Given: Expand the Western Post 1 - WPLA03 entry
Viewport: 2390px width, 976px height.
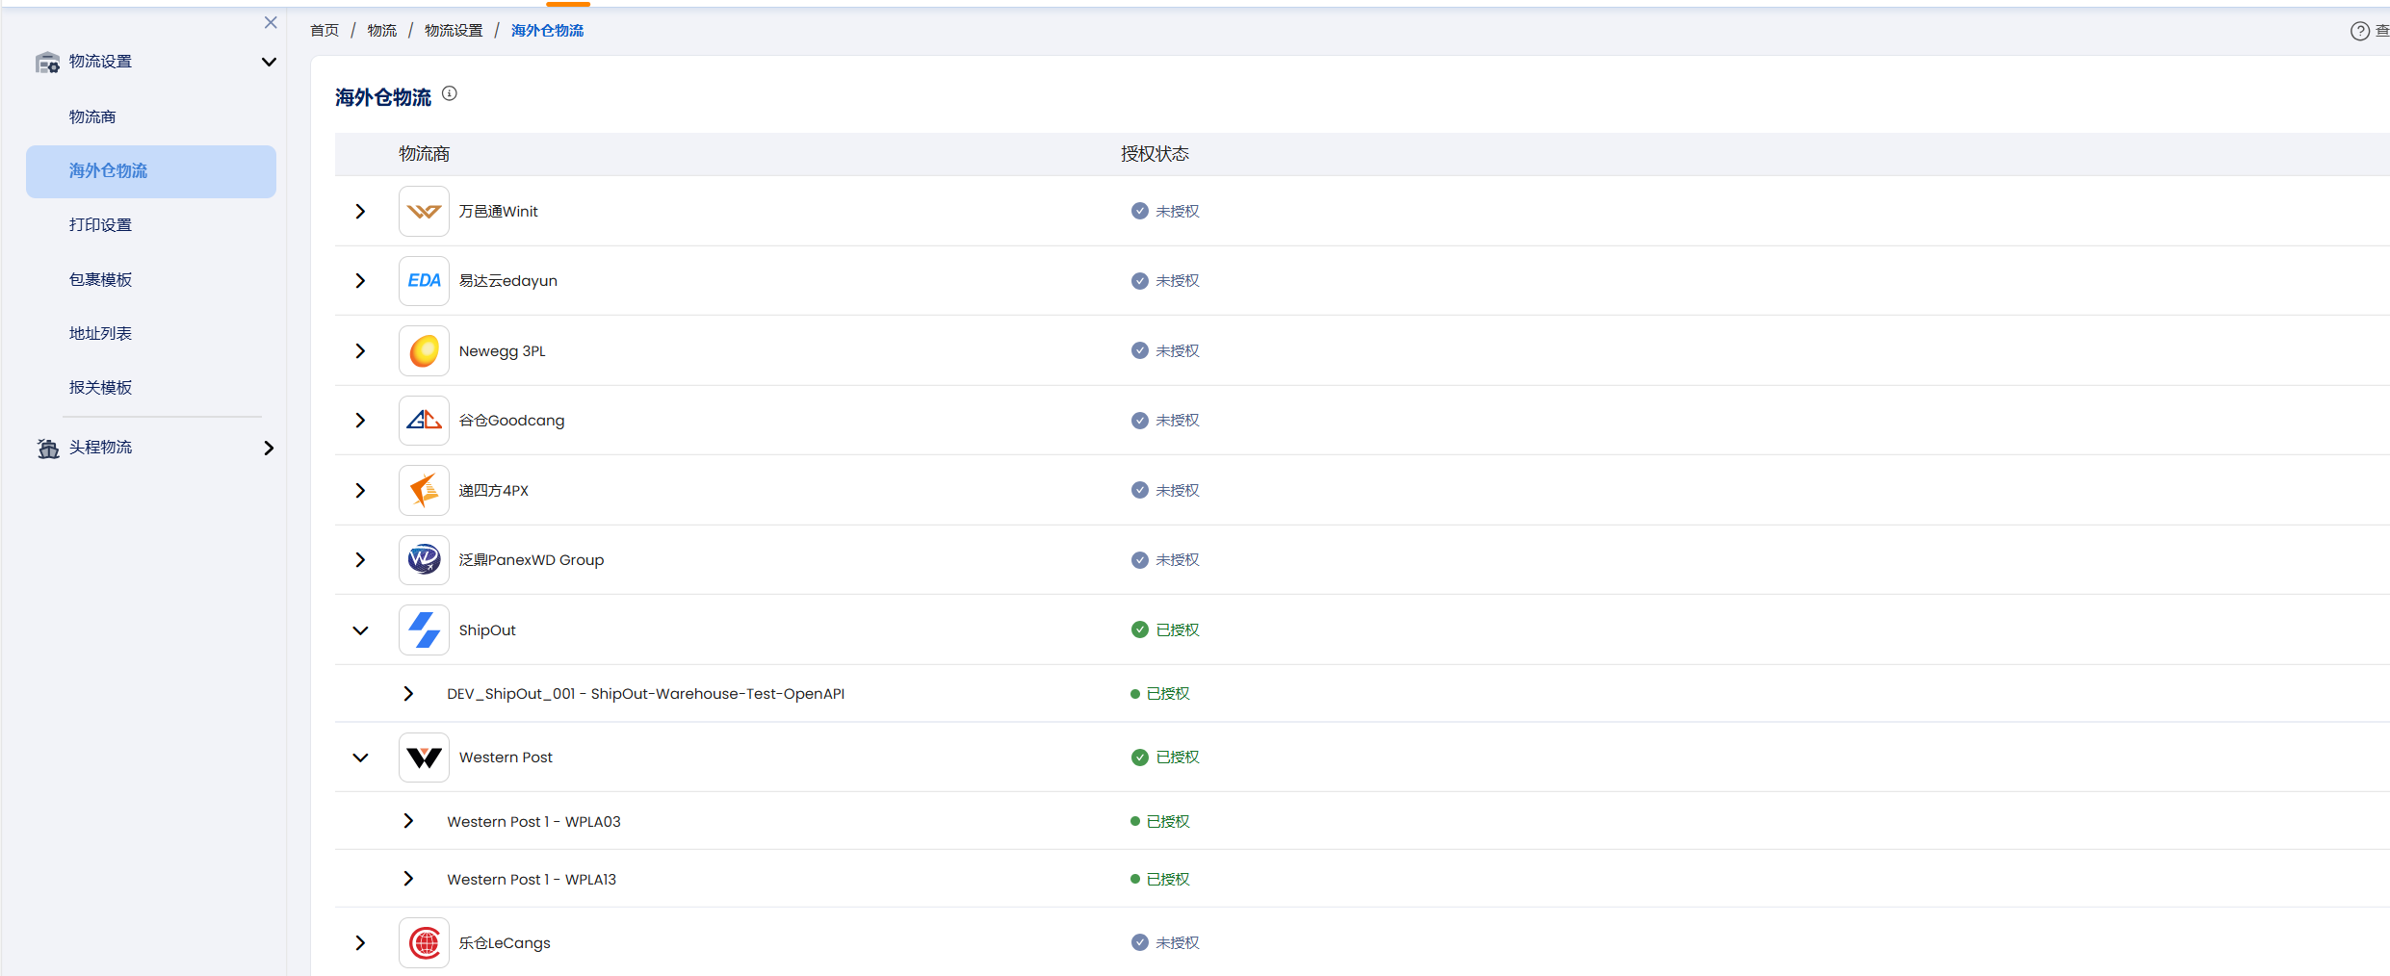Looking at the screenshot, I should coord(408,821).
